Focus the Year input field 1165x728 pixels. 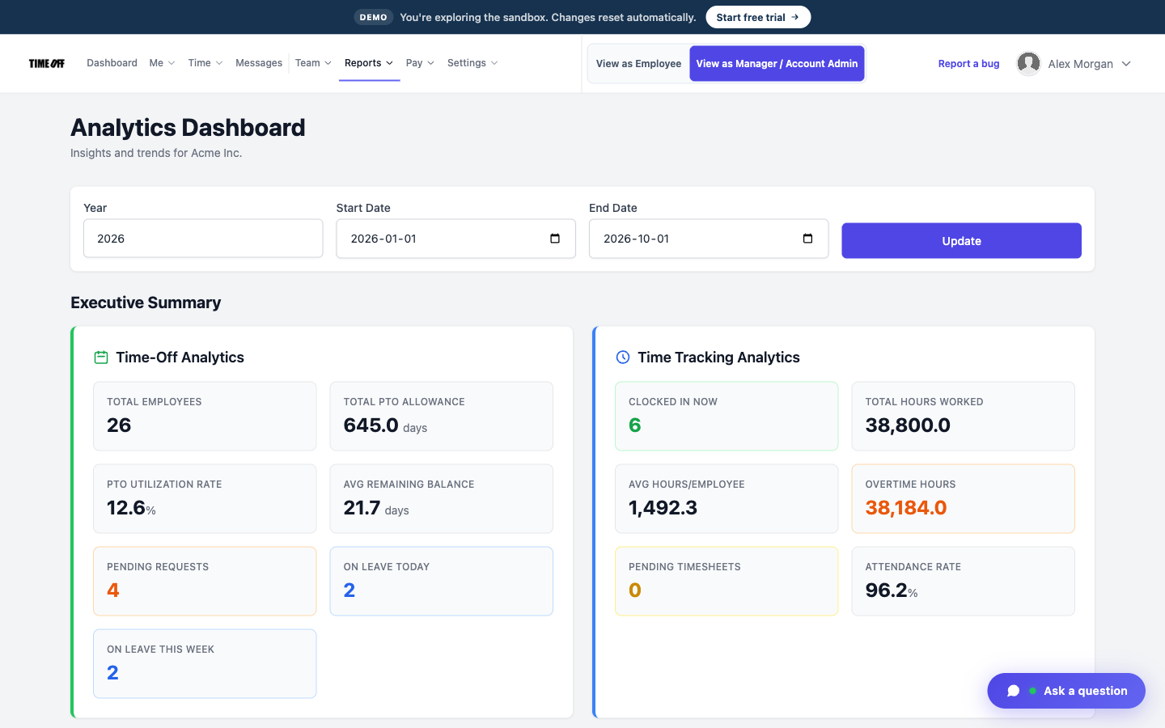click(203, 239)
